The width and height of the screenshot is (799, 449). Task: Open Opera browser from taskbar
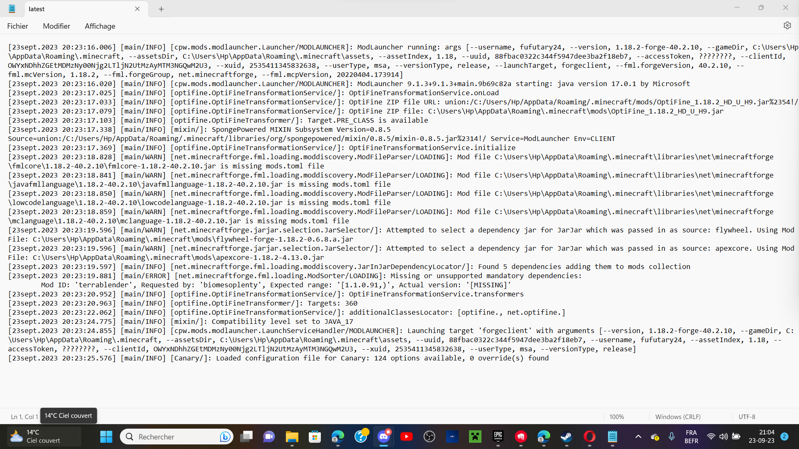pyautogui.click(x=590, y=437)
